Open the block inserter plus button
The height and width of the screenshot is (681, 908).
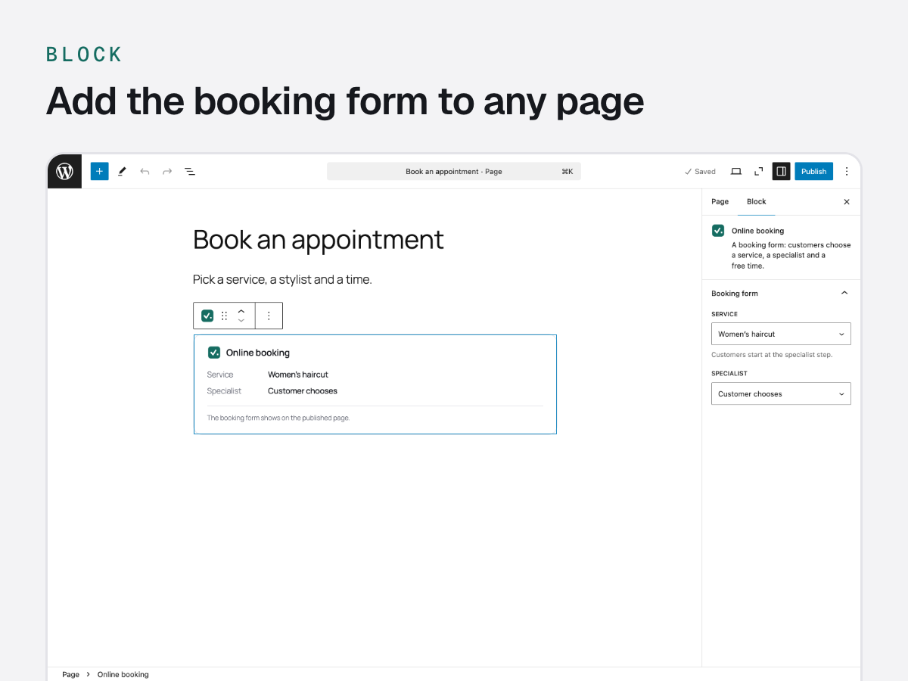[99, 172]
